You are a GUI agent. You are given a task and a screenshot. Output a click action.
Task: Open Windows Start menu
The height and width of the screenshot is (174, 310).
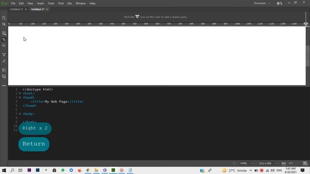4,170
